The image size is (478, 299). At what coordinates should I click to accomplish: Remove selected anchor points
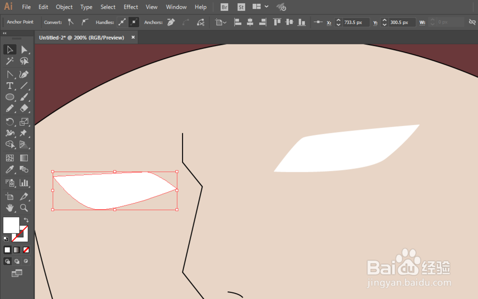tap(171, 22)
